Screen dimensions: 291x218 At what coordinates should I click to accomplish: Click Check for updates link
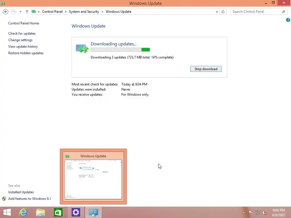pos(22,33)
